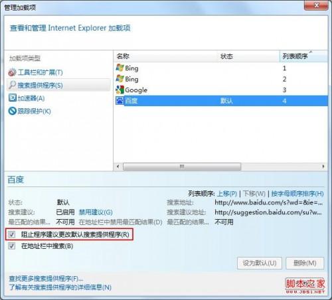Screen dimensions: 332x300
Task: Select the 百度 row in provider list
Action: coord(221,101)
